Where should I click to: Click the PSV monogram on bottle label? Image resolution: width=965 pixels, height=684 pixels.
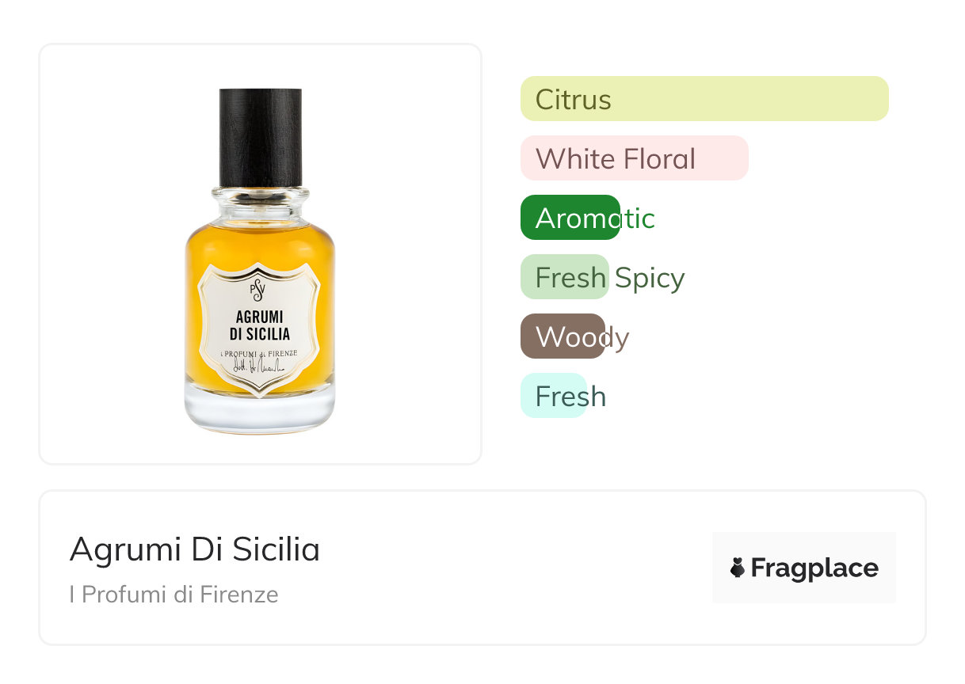[257, 291]
